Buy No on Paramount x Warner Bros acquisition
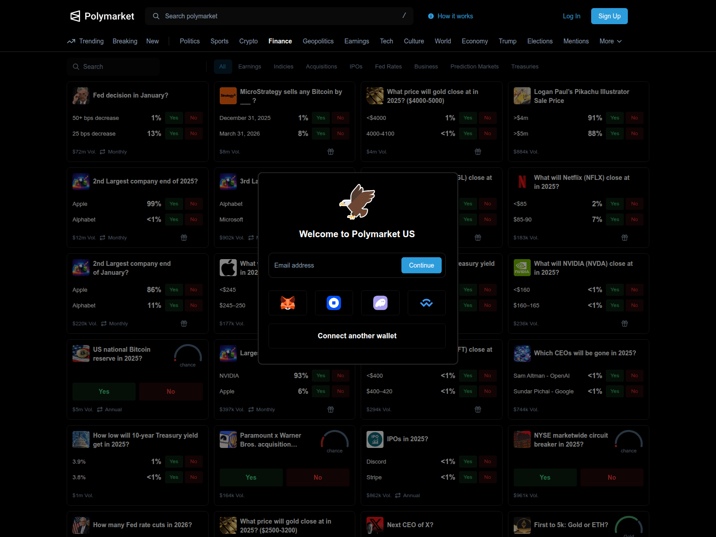716x537 pixels. pyautogui.click(x=318, y=477)
